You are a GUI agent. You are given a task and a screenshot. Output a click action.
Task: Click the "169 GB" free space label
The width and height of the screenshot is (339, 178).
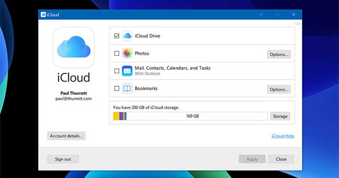[x=192, y=116]
